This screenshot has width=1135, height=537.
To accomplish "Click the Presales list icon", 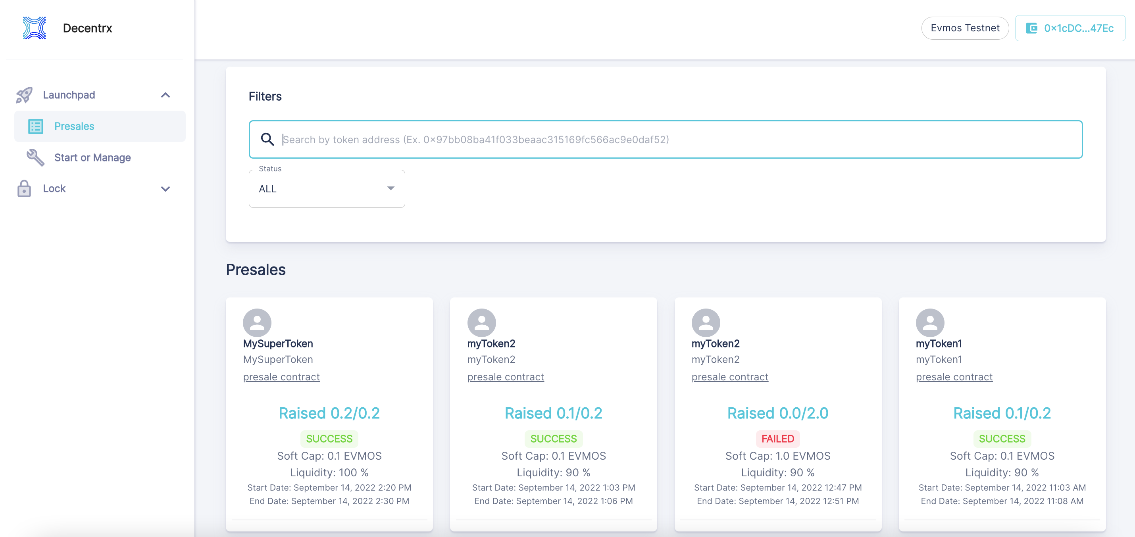I will pos(36,127).
